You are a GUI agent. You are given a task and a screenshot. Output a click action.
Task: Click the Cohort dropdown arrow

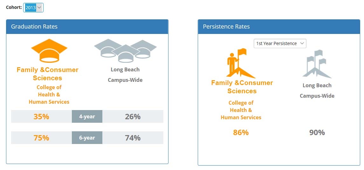pos(39,7)
